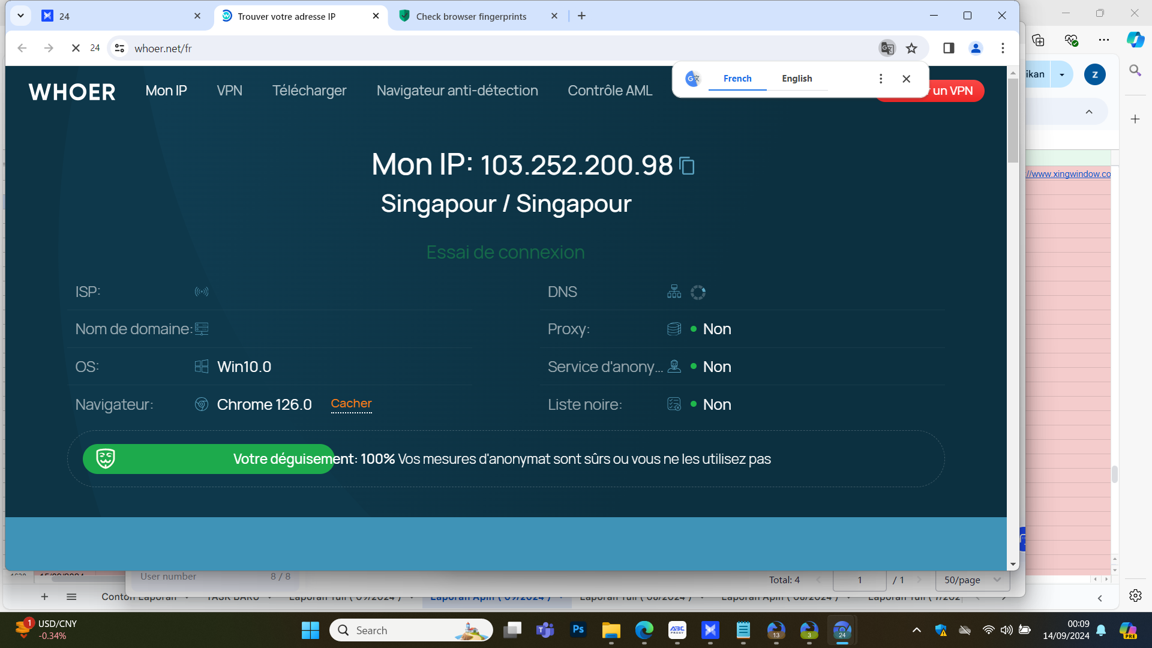The width and height of the screenshot is (1152, 648).
Task: View site information for whoer.net
Action: point(119,48)
